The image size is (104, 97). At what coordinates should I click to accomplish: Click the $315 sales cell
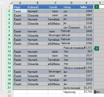pos(87,39)
